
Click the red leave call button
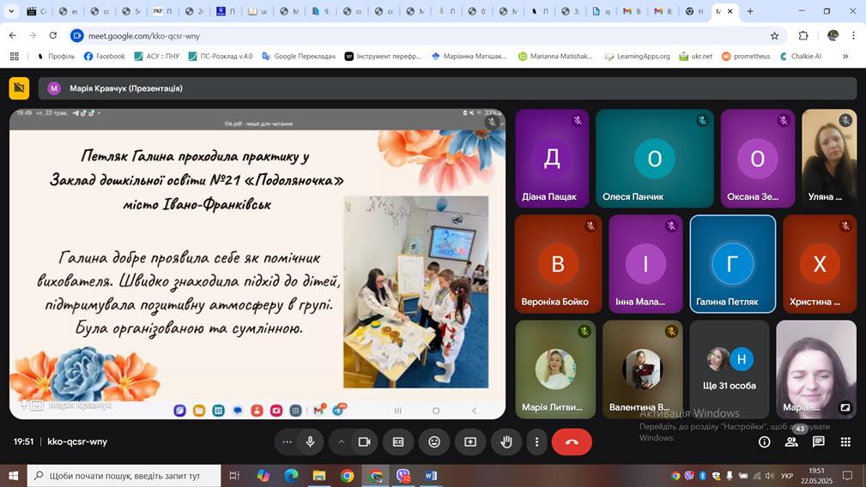tap(572, 442)
